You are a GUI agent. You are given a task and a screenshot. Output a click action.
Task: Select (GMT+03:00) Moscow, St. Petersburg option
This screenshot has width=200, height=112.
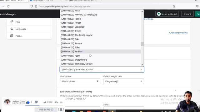coord(100,15)
